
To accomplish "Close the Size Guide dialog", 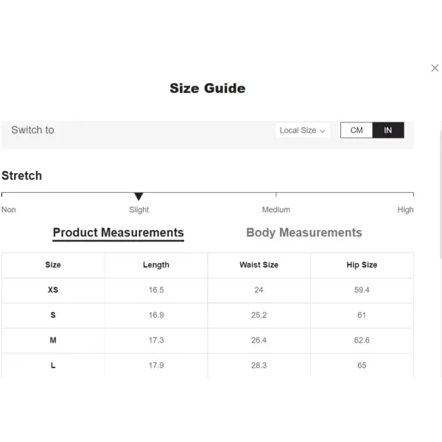I will (435, 68).
